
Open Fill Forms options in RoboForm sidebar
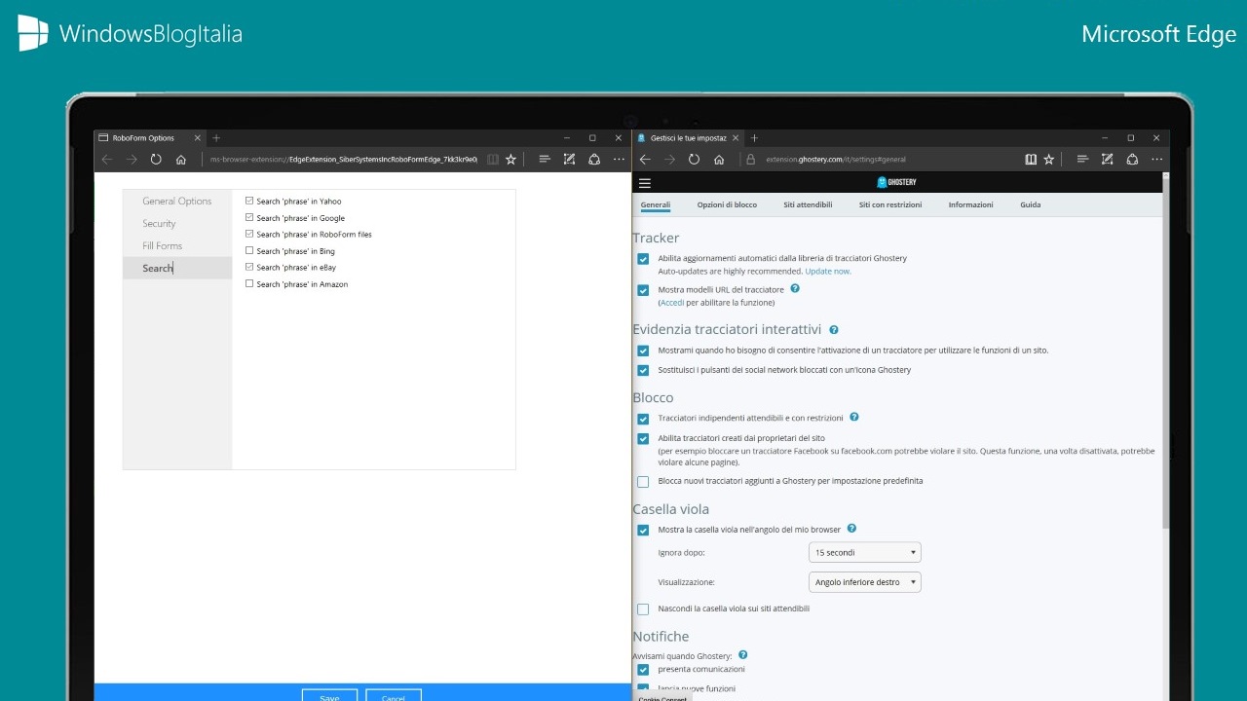[177, 246]
